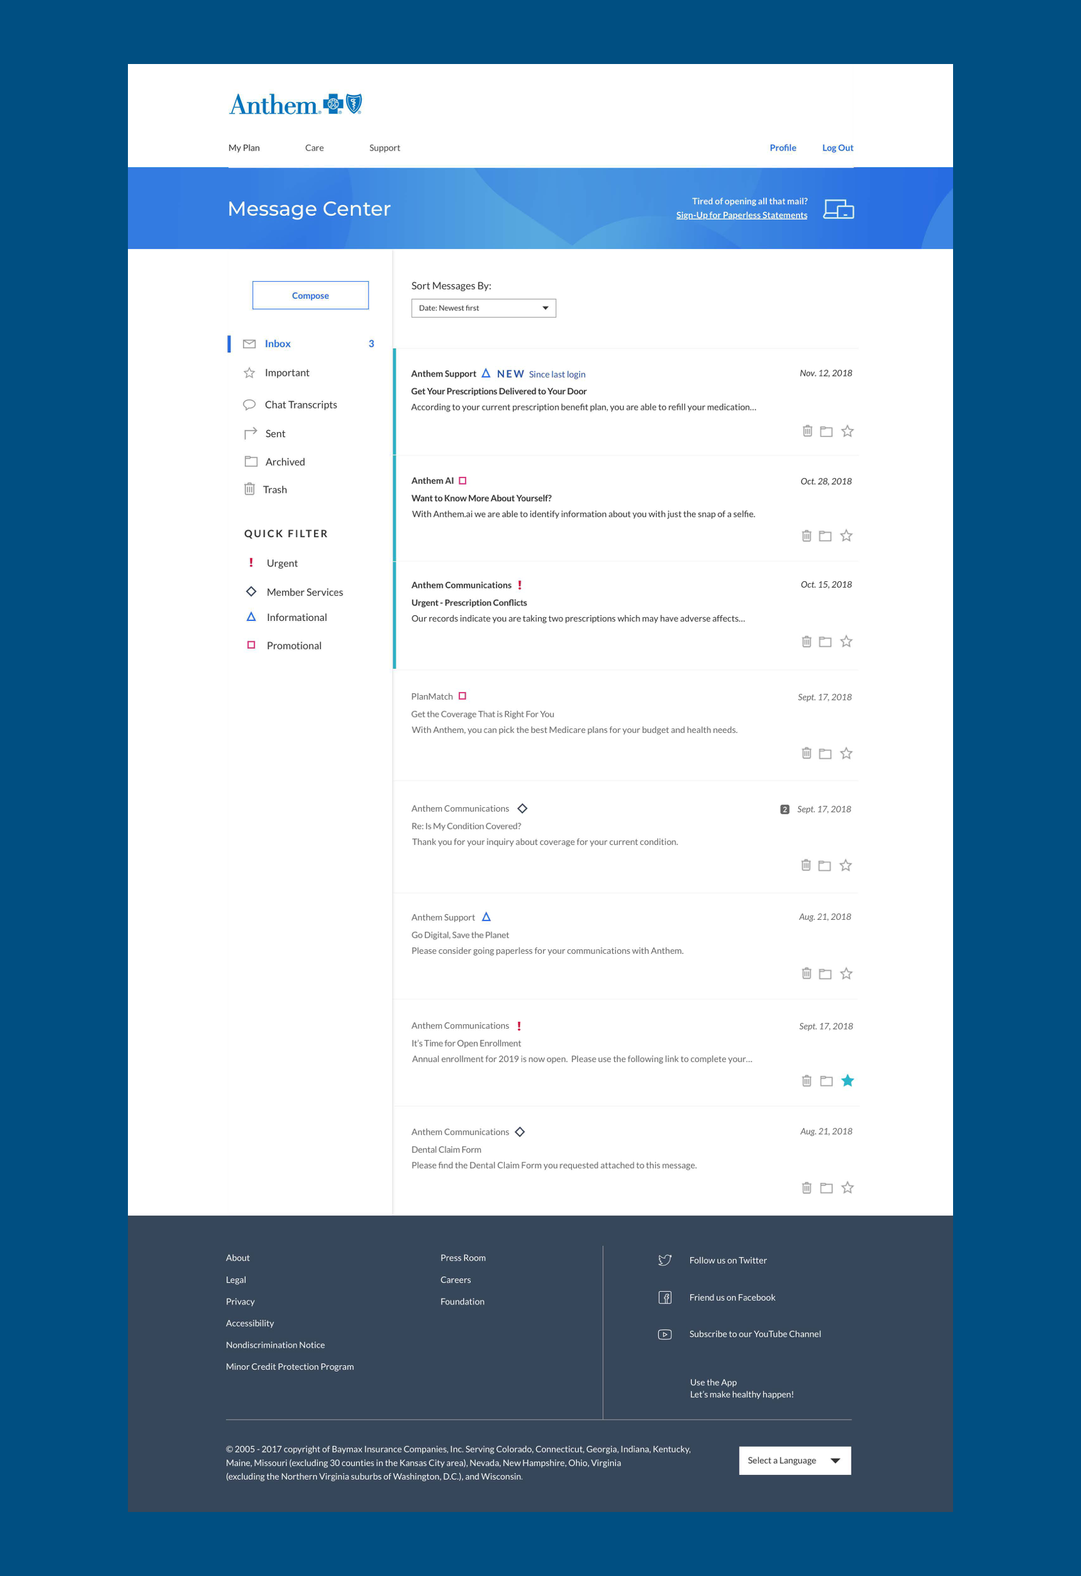Click the Anthem logo
This screenshot has height=1576, width=1081.
pos(296,104)
